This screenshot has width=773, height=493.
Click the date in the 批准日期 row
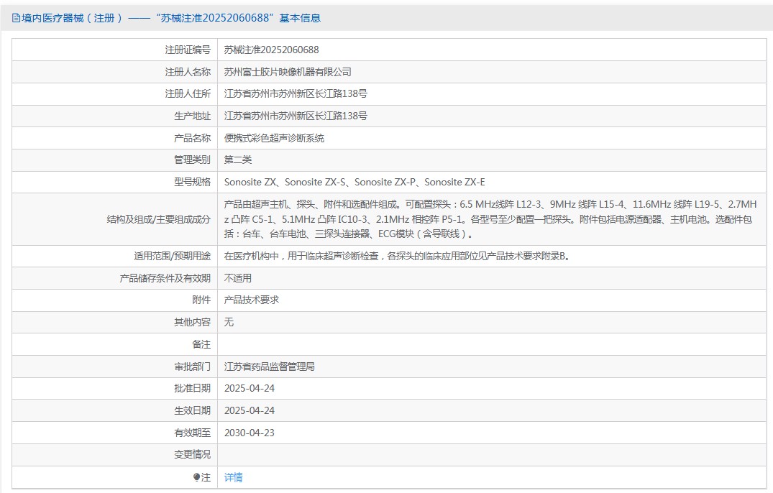250,388
